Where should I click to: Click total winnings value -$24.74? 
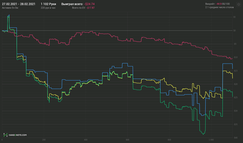click(x=89, y=4)
